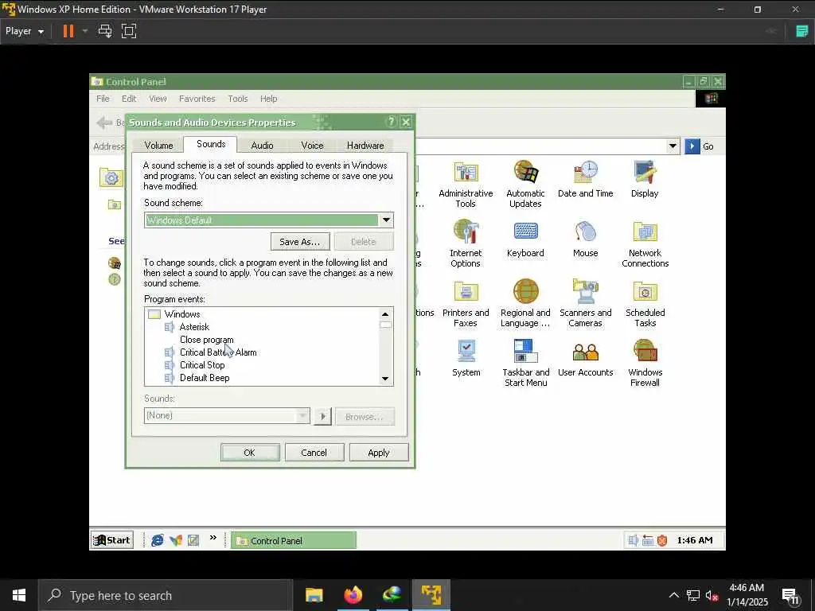Open Regional and Language options icon
Image resolution: width=815 pixels, height=611 pixels.
click(525, 303)
